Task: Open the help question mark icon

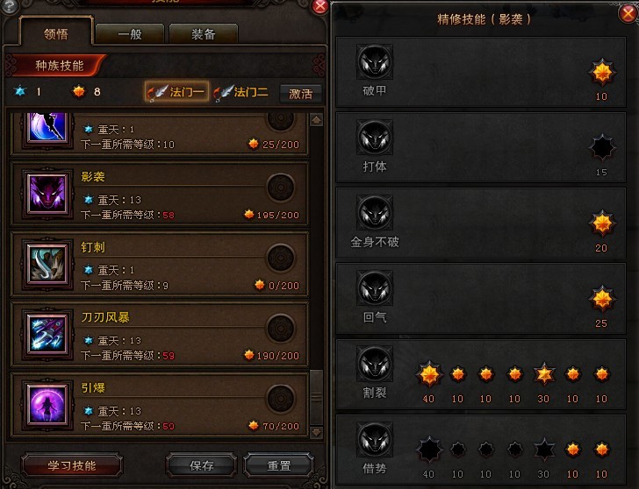Action: pyautogui.click(x=10, y=5)
